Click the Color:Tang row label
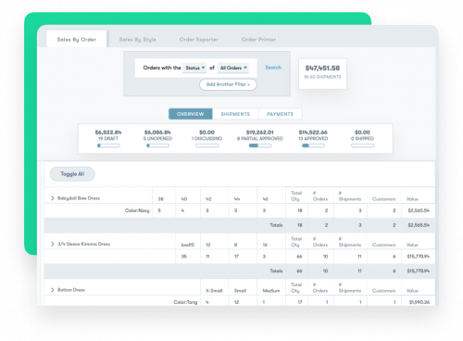Screen dimensions: 463x341 (185, 302)
